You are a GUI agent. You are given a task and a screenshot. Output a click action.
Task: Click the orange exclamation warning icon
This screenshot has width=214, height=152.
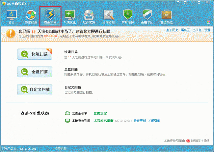11,33
